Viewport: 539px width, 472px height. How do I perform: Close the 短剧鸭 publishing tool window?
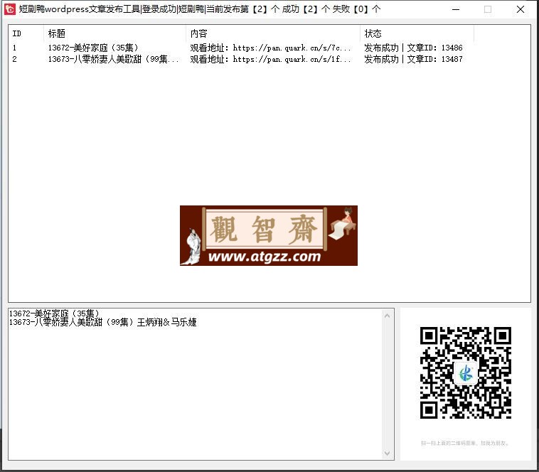[521, 9]
